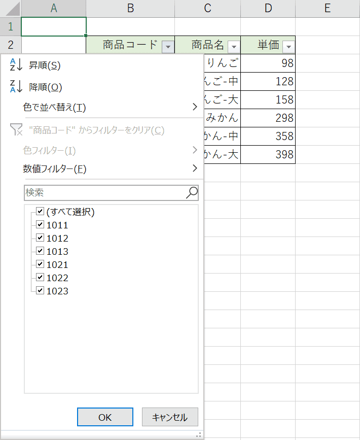Screen dimensions: 360x440
Task: Click the Z-A descending sort icon
Action: click(16, 86)
